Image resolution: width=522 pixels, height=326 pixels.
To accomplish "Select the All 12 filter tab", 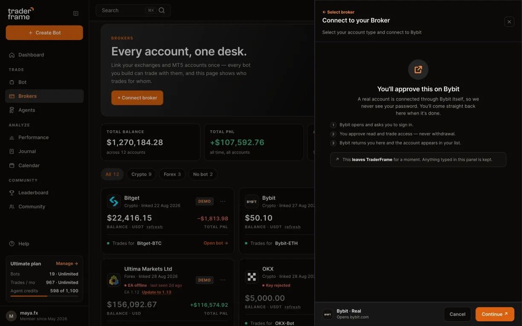I will pyautogui.click(x=113, y=174).
